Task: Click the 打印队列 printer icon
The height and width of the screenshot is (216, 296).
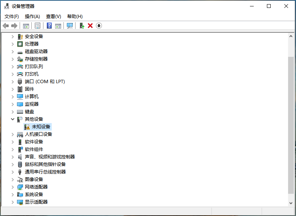Action: (20, 67)
